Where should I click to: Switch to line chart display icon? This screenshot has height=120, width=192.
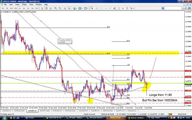[x=51, y=8]
